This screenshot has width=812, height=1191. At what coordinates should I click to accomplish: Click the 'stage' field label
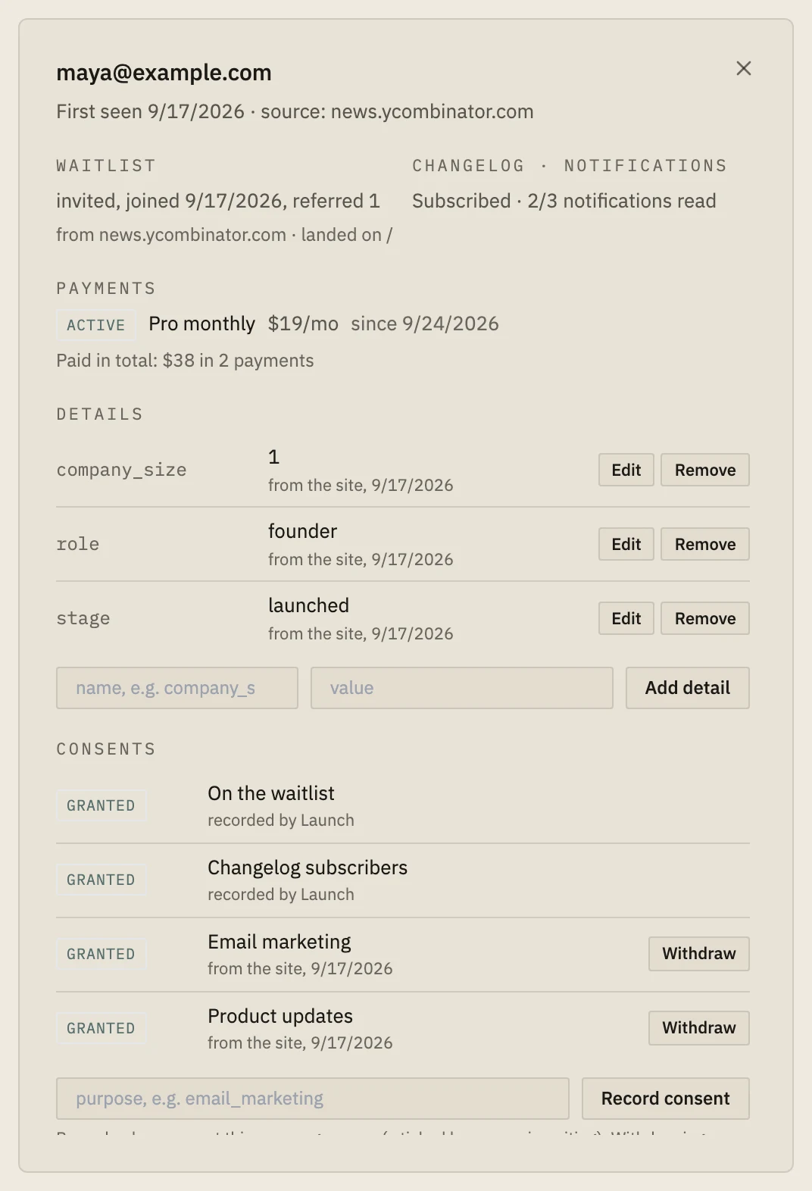coord(83,618)
